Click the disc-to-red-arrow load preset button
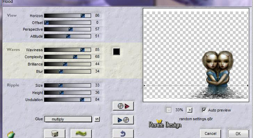 tap(123, 106)
